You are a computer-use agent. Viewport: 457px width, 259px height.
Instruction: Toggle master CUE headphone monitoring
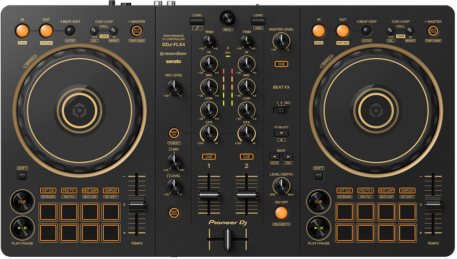281,64
